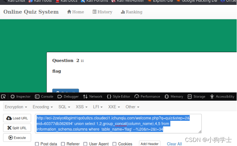
Task: Enable the User Agent checkbox
Action: click(x=85, y=144)
